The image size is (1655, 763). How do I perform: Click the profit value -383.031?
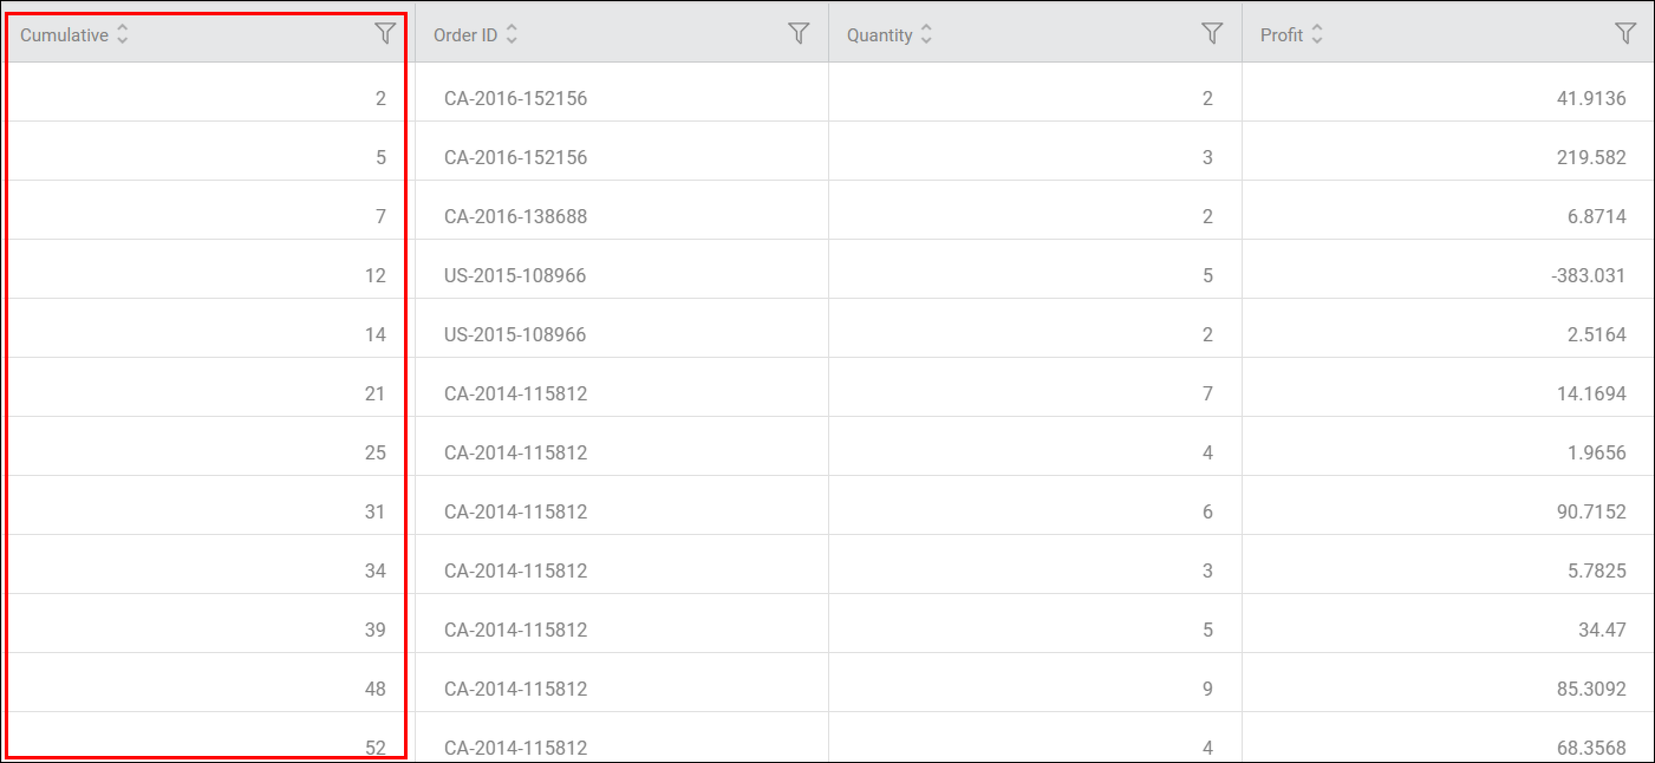click(1588, 276)
